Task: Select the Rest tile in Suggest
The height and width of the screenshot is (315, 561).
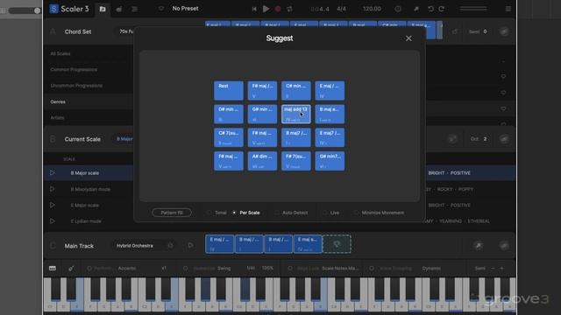Action: click(228, 90)
